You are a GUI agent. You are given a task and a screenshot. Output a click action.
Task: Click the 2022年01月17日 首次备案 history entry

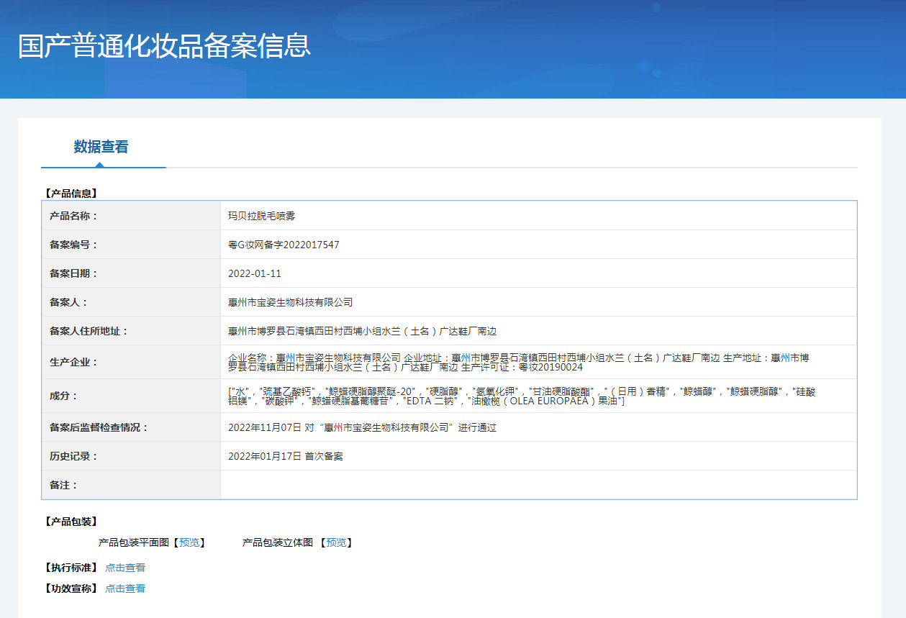coord(285,456)
